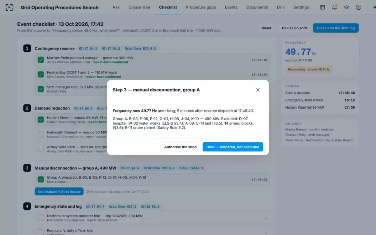Click Recovering · above 49.5 Hz badge
This screenshot has height=235, width=376.
tap(309, 69)
